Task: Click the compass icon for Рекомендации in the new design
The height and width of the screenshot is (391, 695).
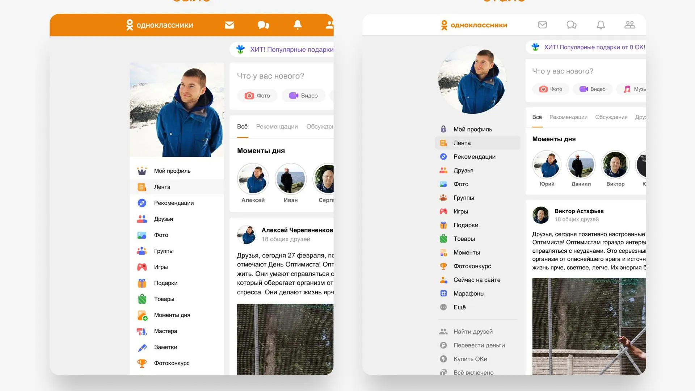Action: (443, 156)
